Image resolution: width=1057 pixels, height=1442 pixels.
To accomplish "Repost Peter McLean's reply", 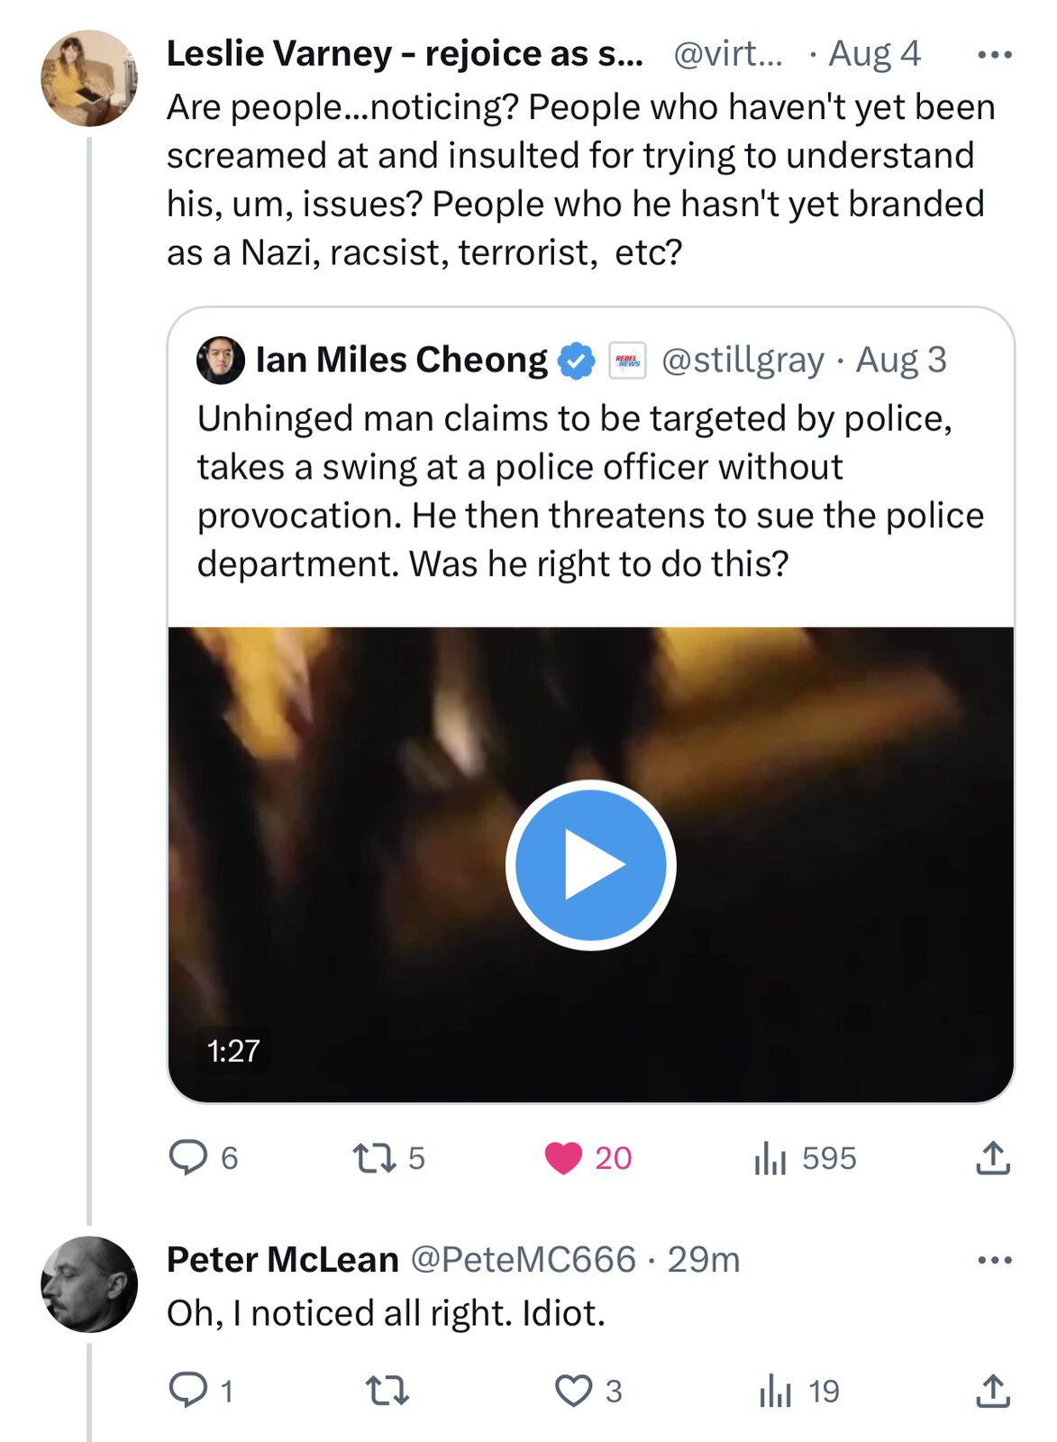I will (387, 1391).
